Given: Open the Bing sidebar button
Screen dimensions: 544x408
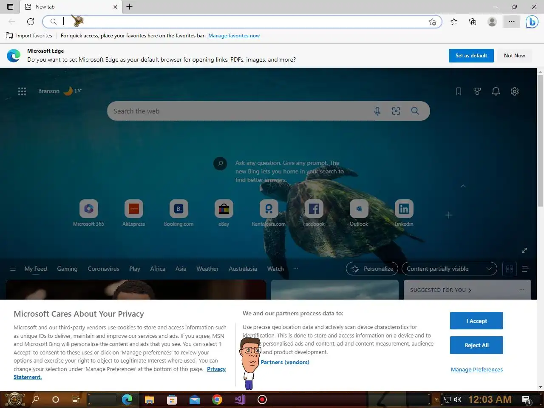Looking at the screenshot, I should click(532, 22).
